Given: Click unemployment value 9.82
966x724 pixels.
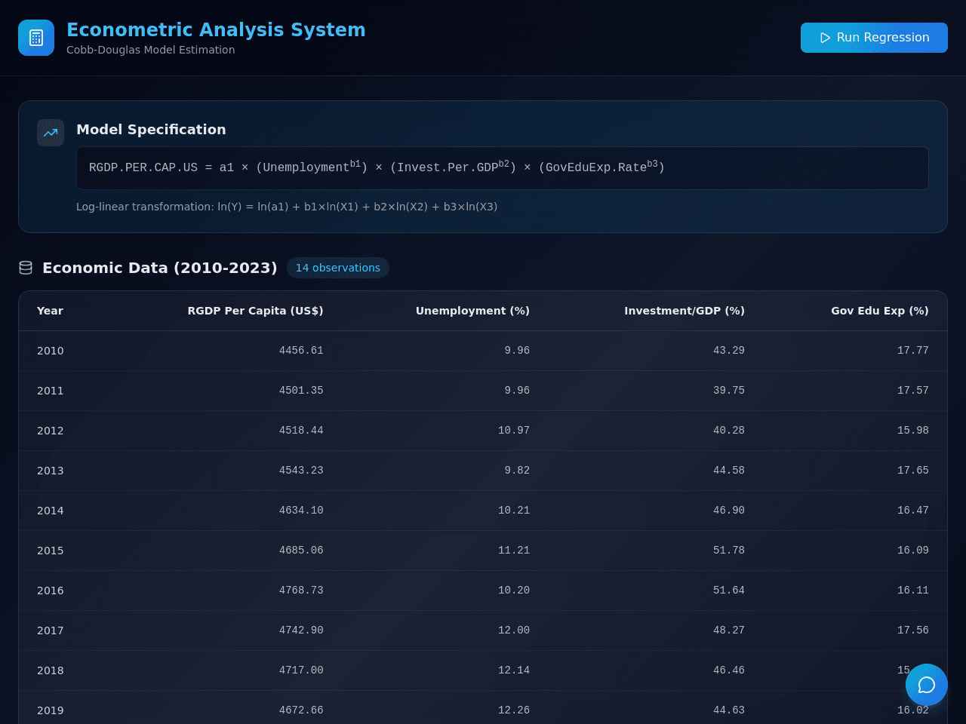Looking at the screenshot, I should (x=517, y=471).
